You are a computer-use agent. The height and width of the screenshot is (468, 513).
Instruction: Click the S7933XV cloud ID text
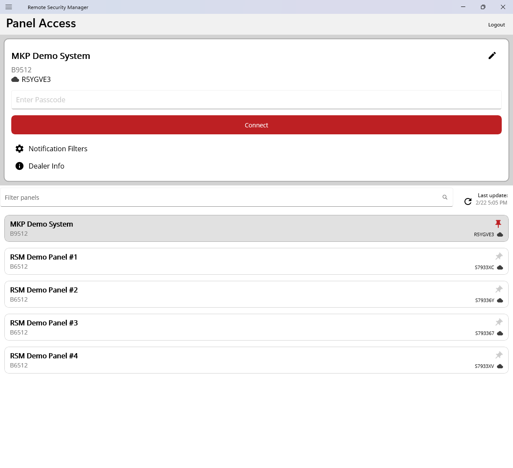click(x=484, y=366)
